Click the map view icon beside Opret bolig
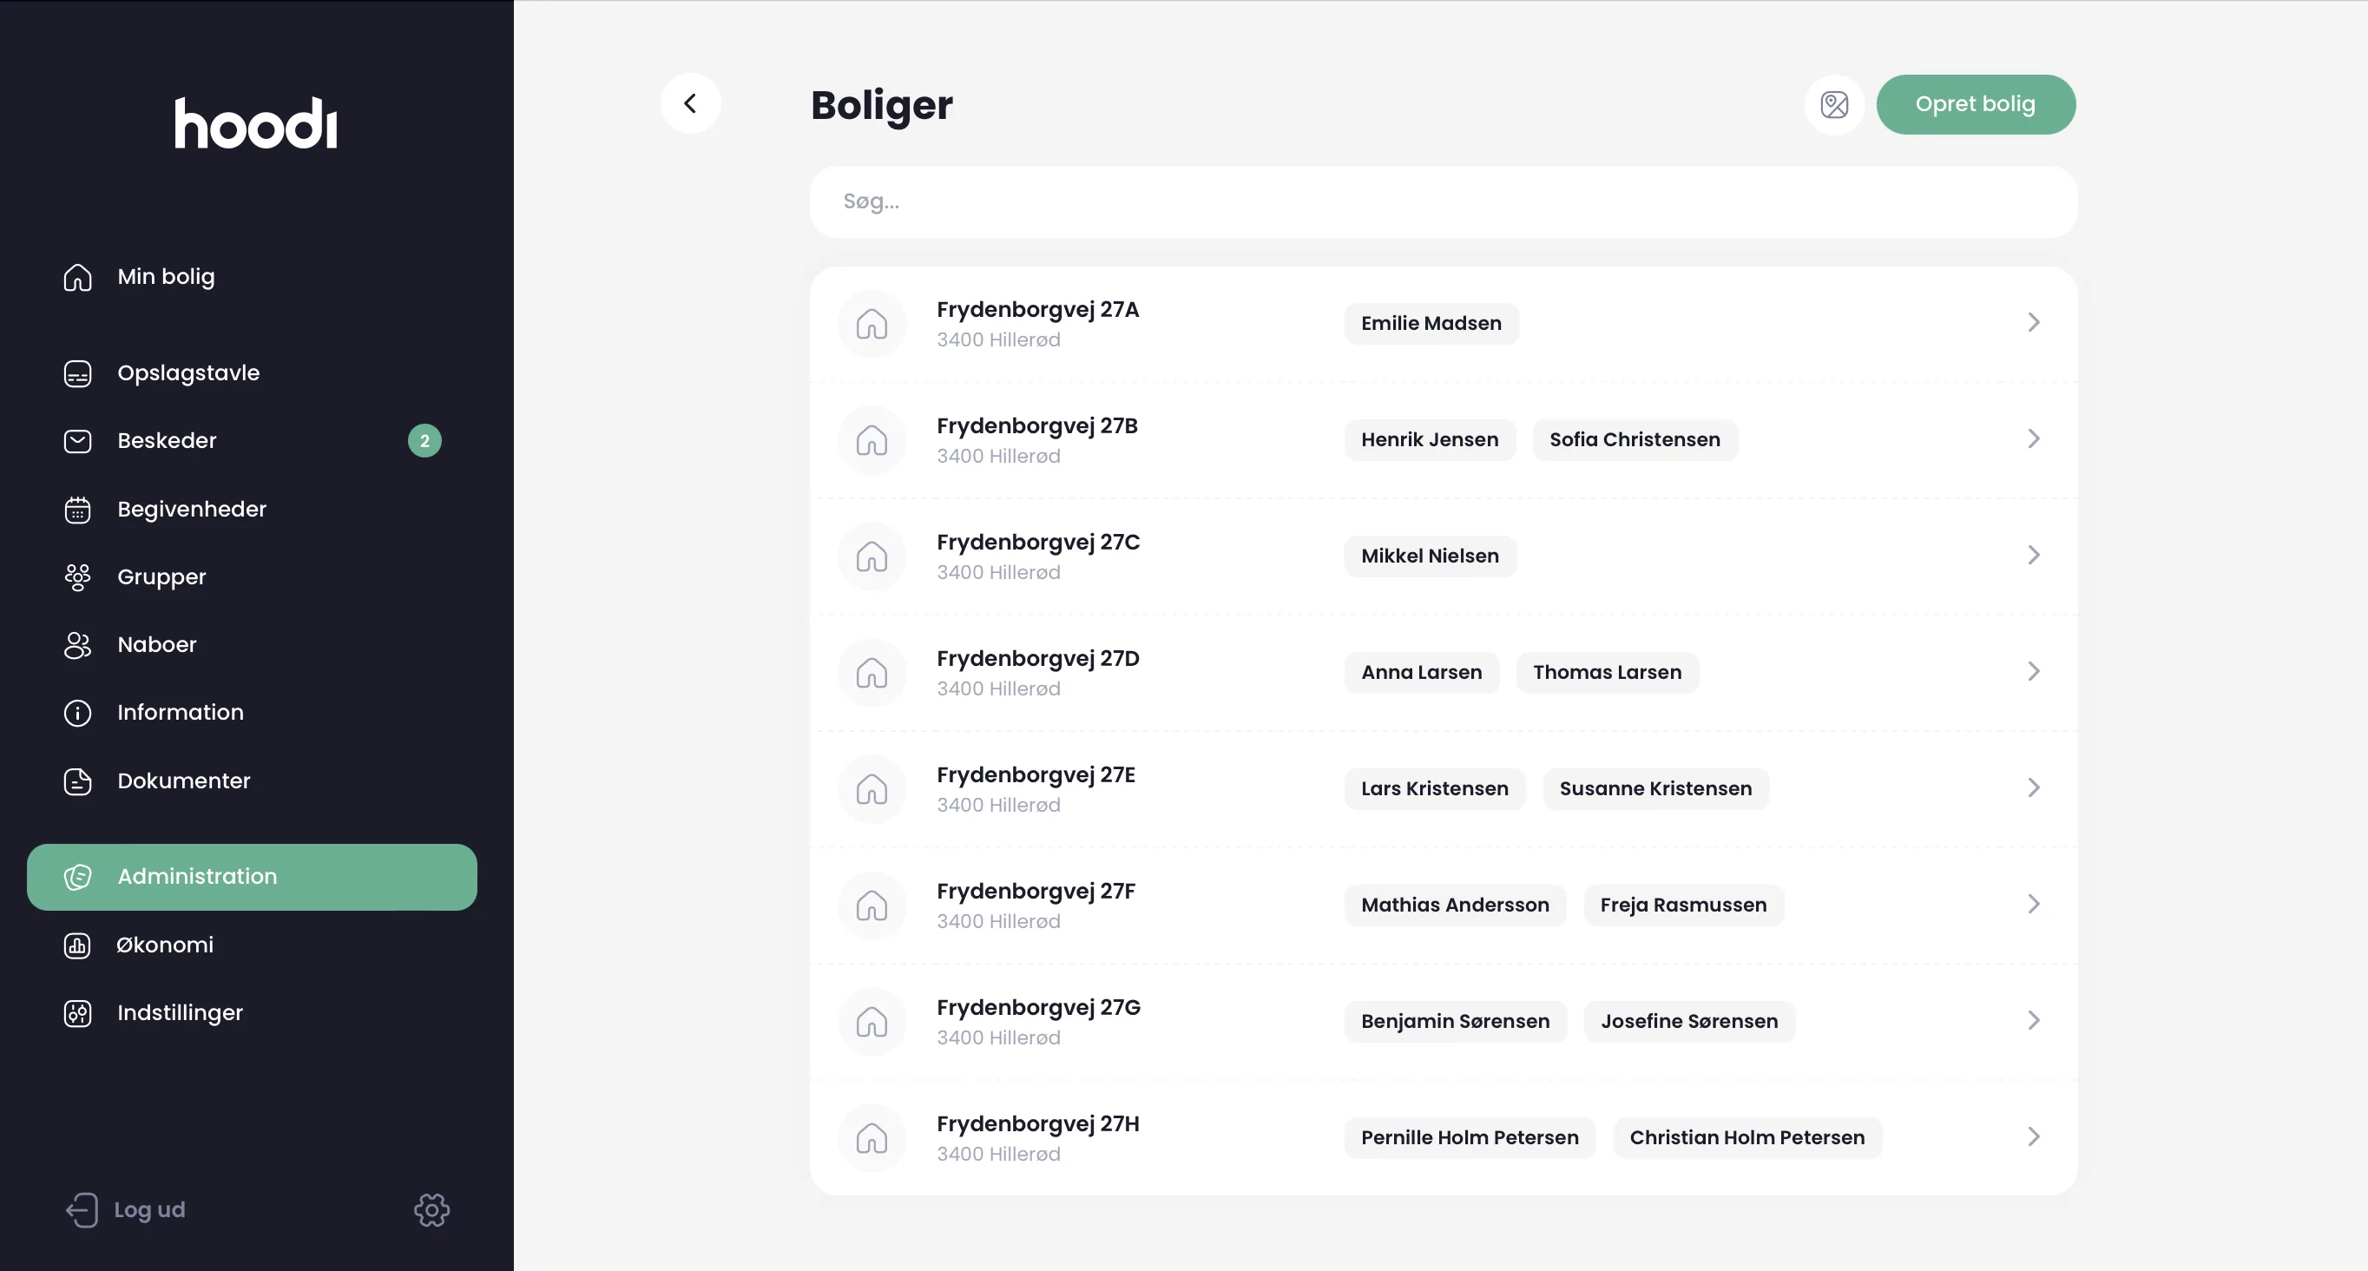Screen dimensions: 2368x1271 tap(1834, 105)
